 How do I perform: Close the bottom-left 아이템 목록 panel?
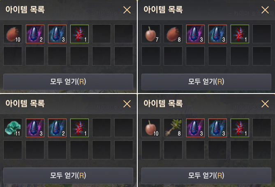(x=127, y=104)
